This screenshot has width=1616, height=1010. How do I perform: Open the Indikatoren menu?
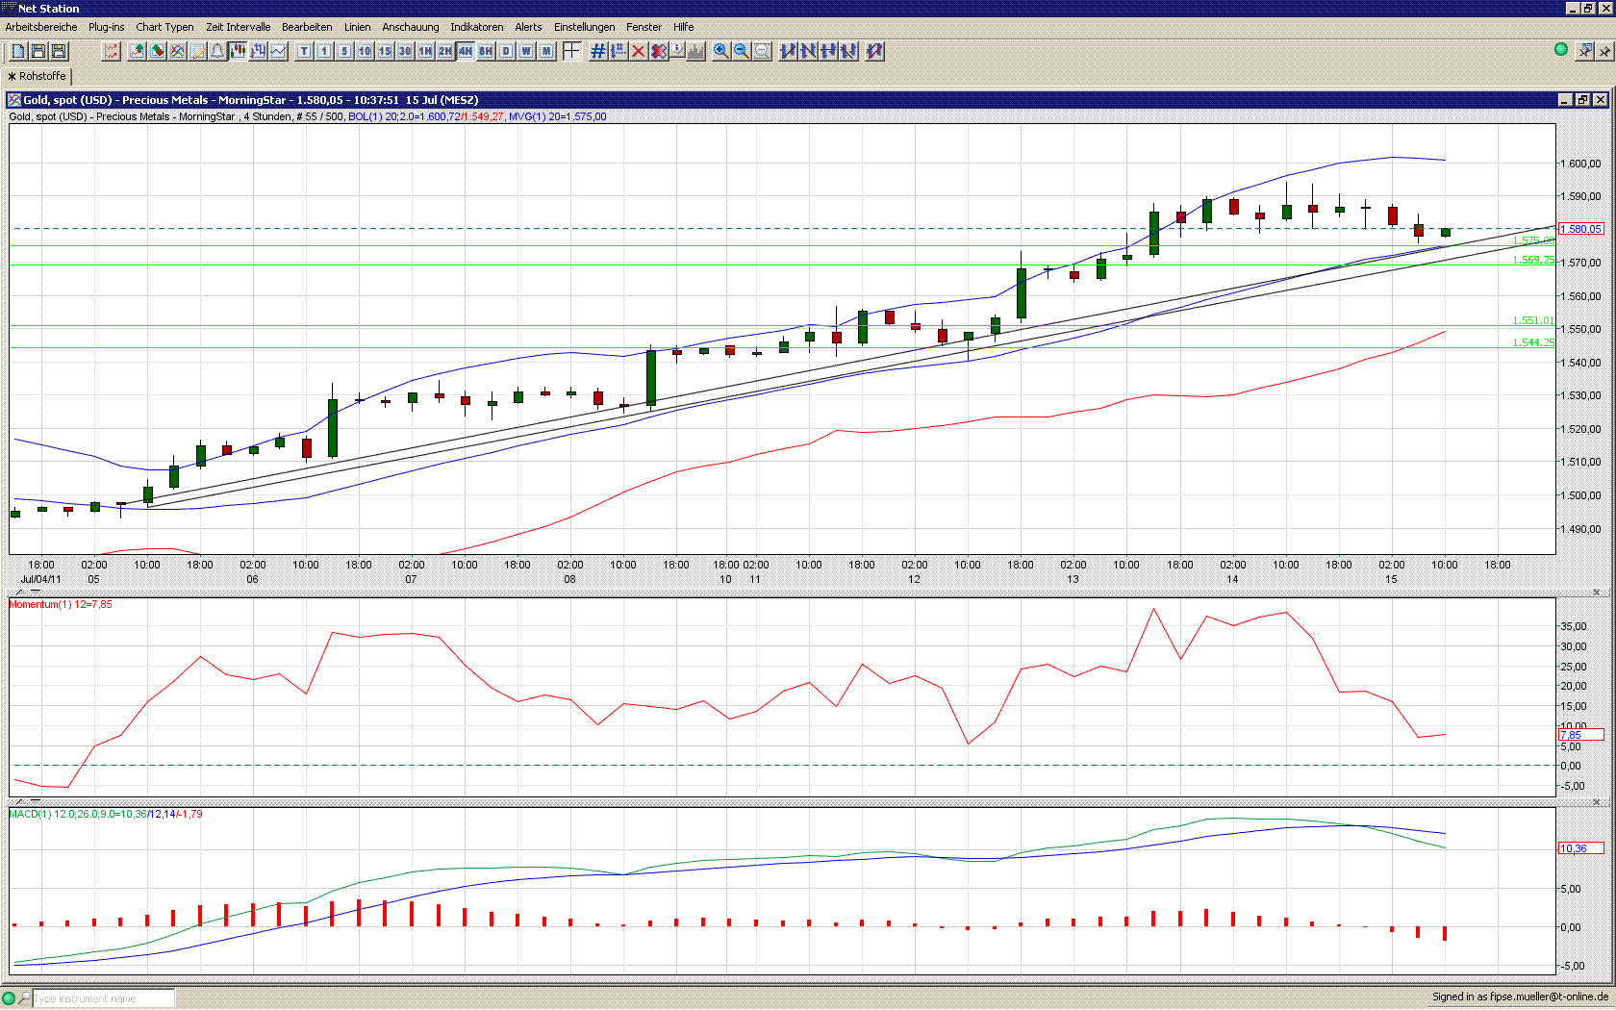coord(476,27)
